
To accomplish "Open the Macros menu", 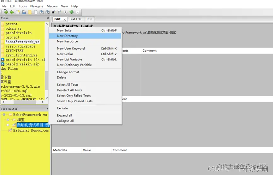I will tap(52, 6).
